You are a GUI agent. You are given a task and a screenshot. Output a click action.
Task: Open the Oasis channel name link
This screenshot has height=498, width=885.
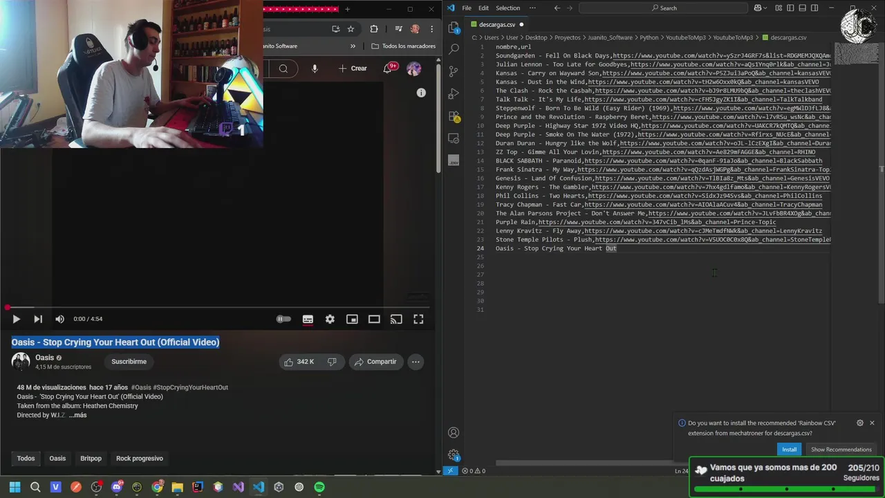point(44,358)
